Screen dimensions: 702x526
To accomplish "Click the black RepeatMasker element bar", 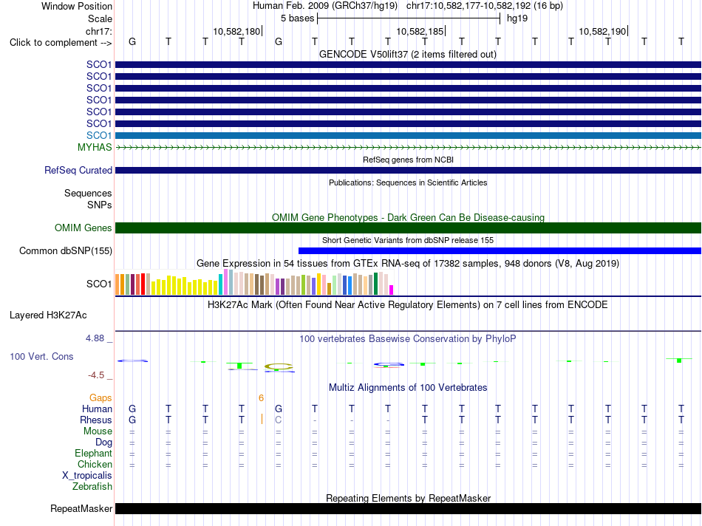I will (x=408, y=508).
